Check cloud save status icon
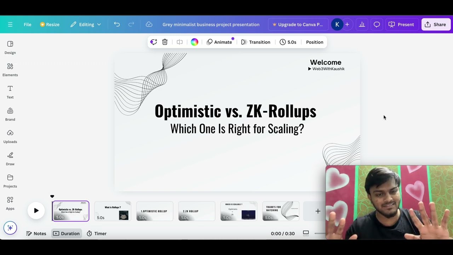Image resolution: width=453 pixels, height=255 pixels. click(x=149, y=24)
